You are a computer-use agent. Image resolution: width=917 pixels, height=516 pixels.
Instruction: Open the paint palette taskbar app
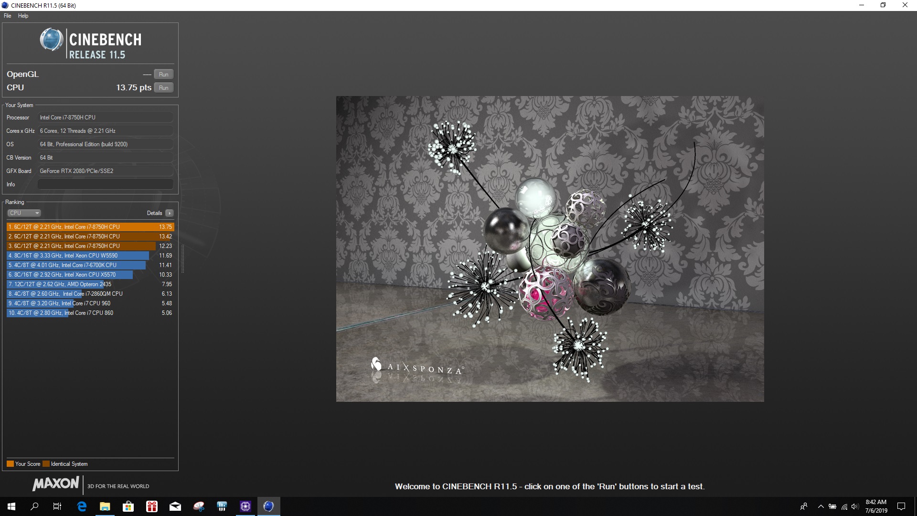(x=199, y=506)
